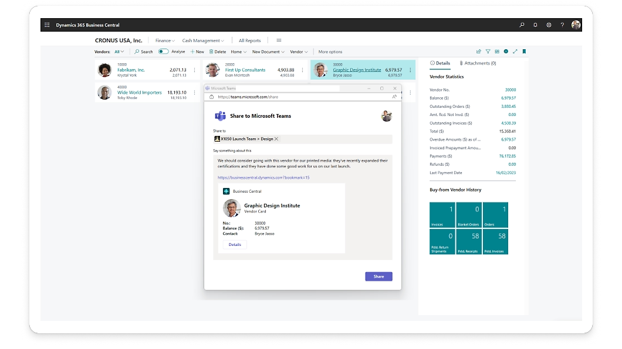Click More options in the toolbar

(330, 52)
